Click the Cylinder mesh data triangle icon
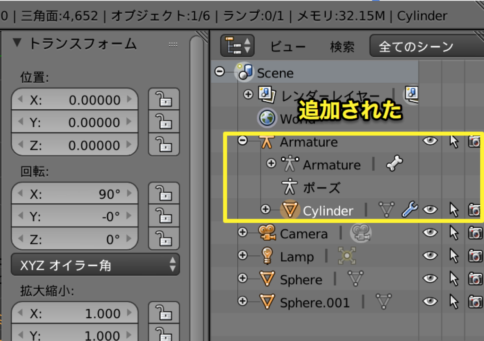This screenshot has width=484, height=341. click(x=387, y=209)
